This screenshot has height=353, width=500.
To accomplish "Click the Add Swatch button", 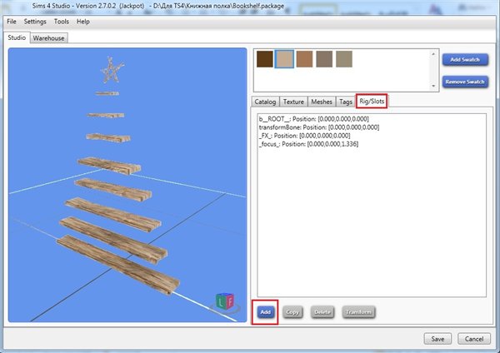I will (x=464, y=60).
